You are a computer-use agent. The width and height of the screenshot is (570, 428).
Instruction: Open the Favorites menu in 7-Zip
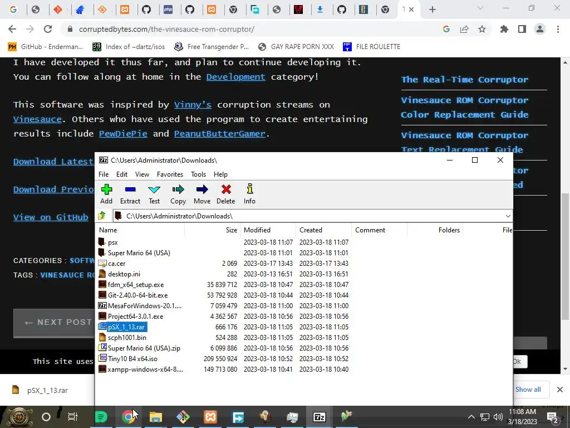click(170, 174)
